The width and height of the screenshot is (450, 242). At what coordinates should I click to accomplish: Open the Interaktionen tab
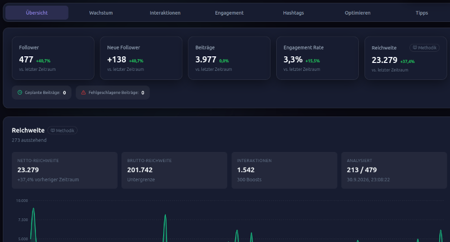[x=165, y=12]
